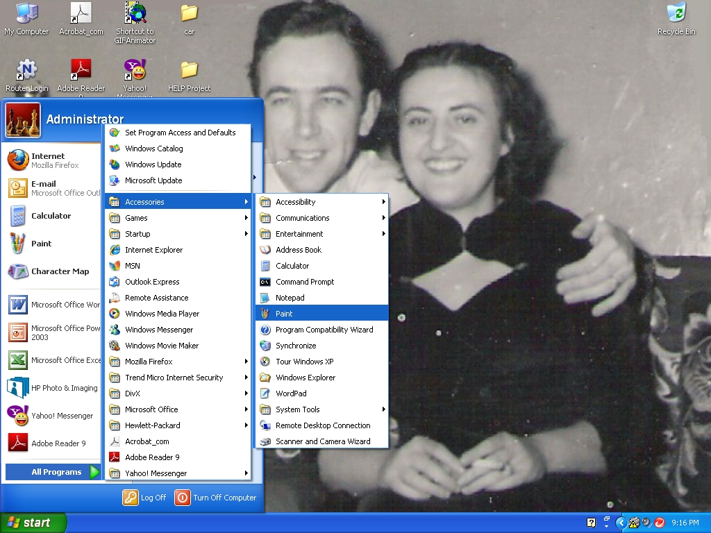Select the car folder on desktop
The height and width of the screenshot is (533, 711).
click(x=189, y=19)
